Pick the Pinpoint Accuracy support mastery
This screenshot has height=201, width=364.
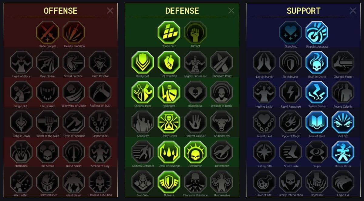(317, 32)
